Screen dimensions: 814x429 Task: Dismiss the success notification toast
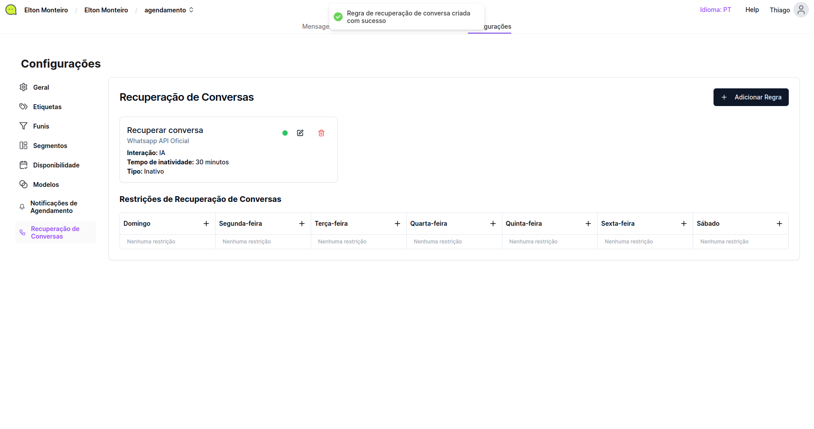[x=407, y=17]
